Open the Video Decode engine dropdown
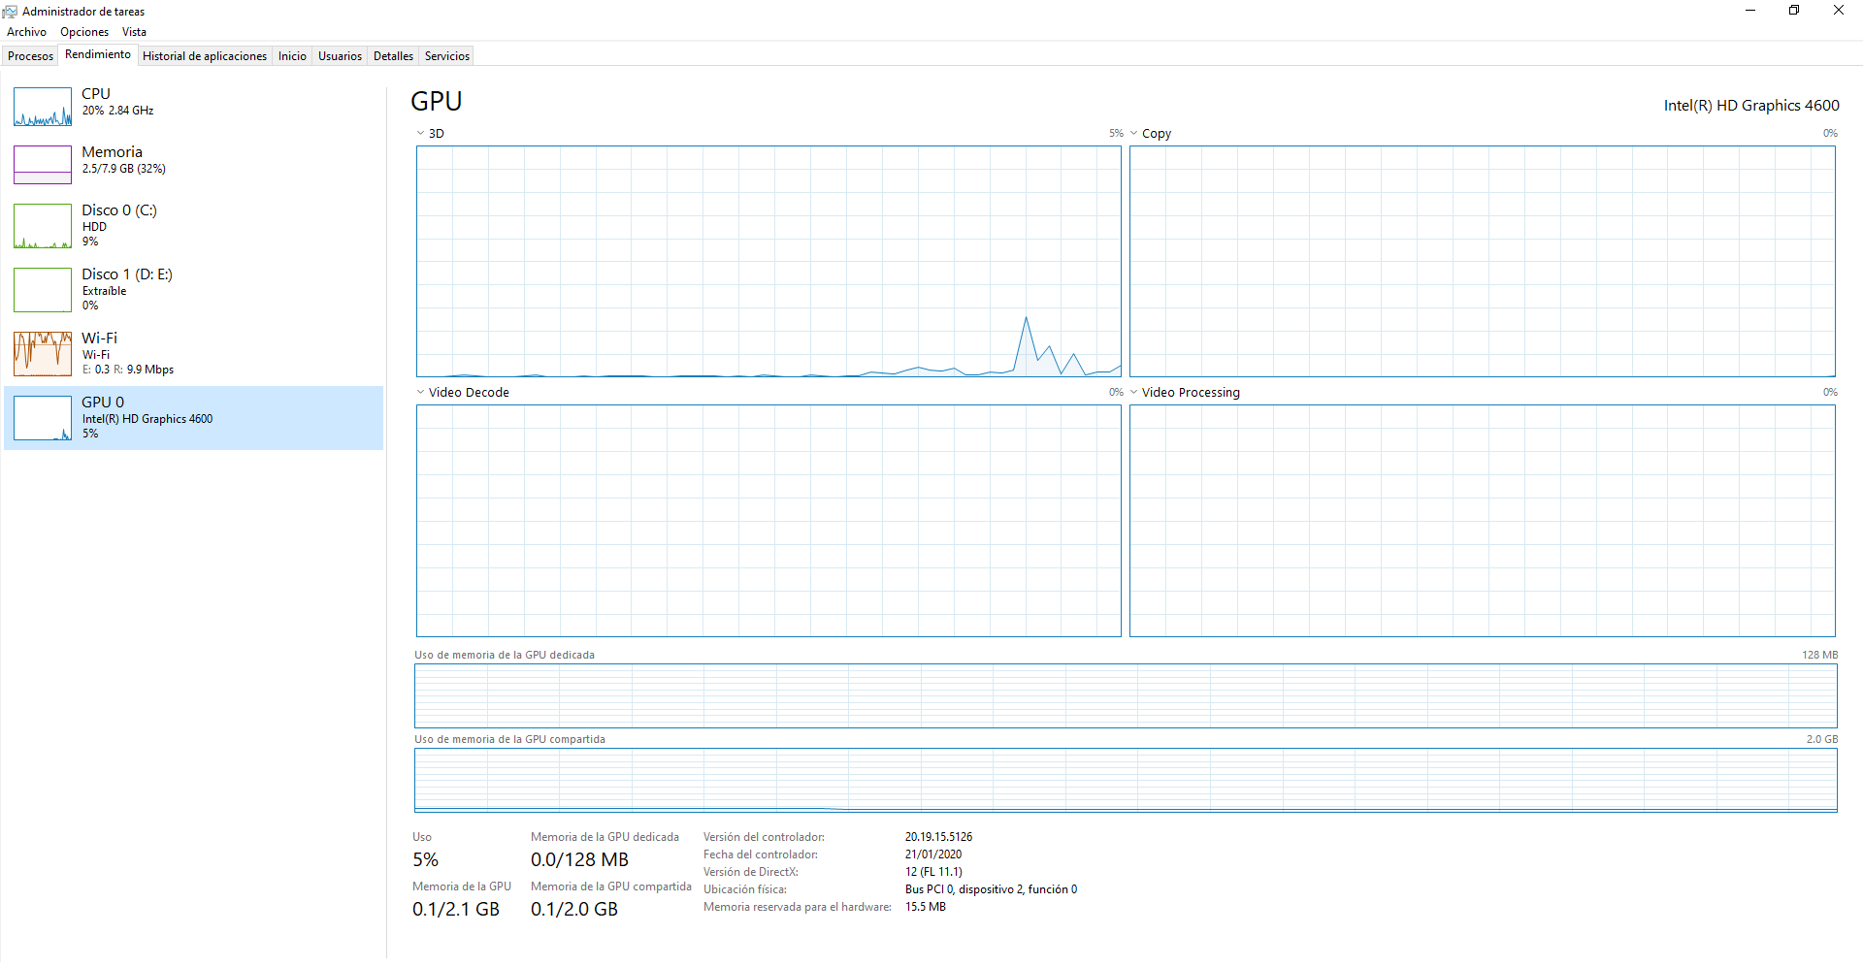 420,393
